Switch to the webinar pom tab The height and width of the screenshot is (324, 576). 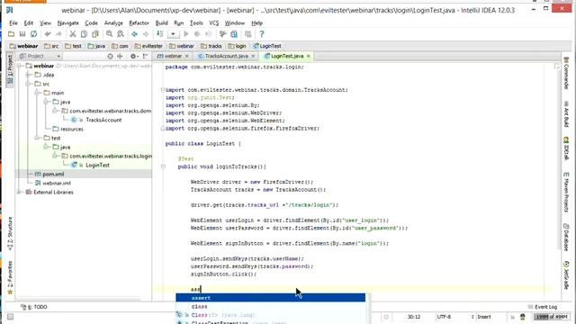coord(173,56)
